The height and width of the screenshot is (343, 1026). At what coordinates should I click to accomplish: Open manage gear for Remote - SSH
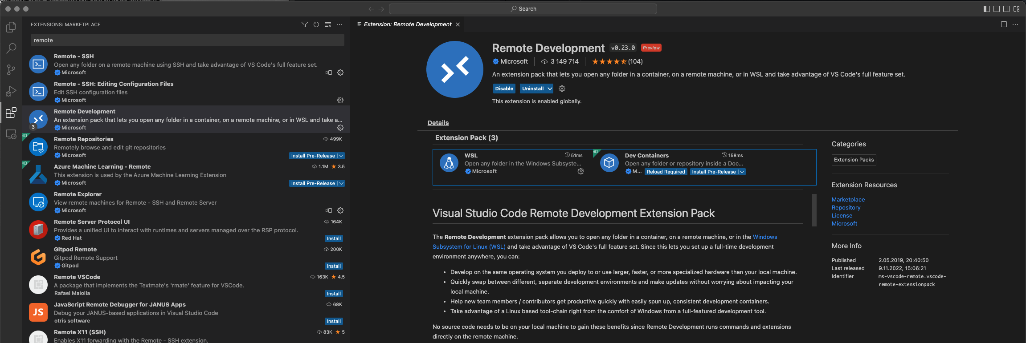point(340,73)
